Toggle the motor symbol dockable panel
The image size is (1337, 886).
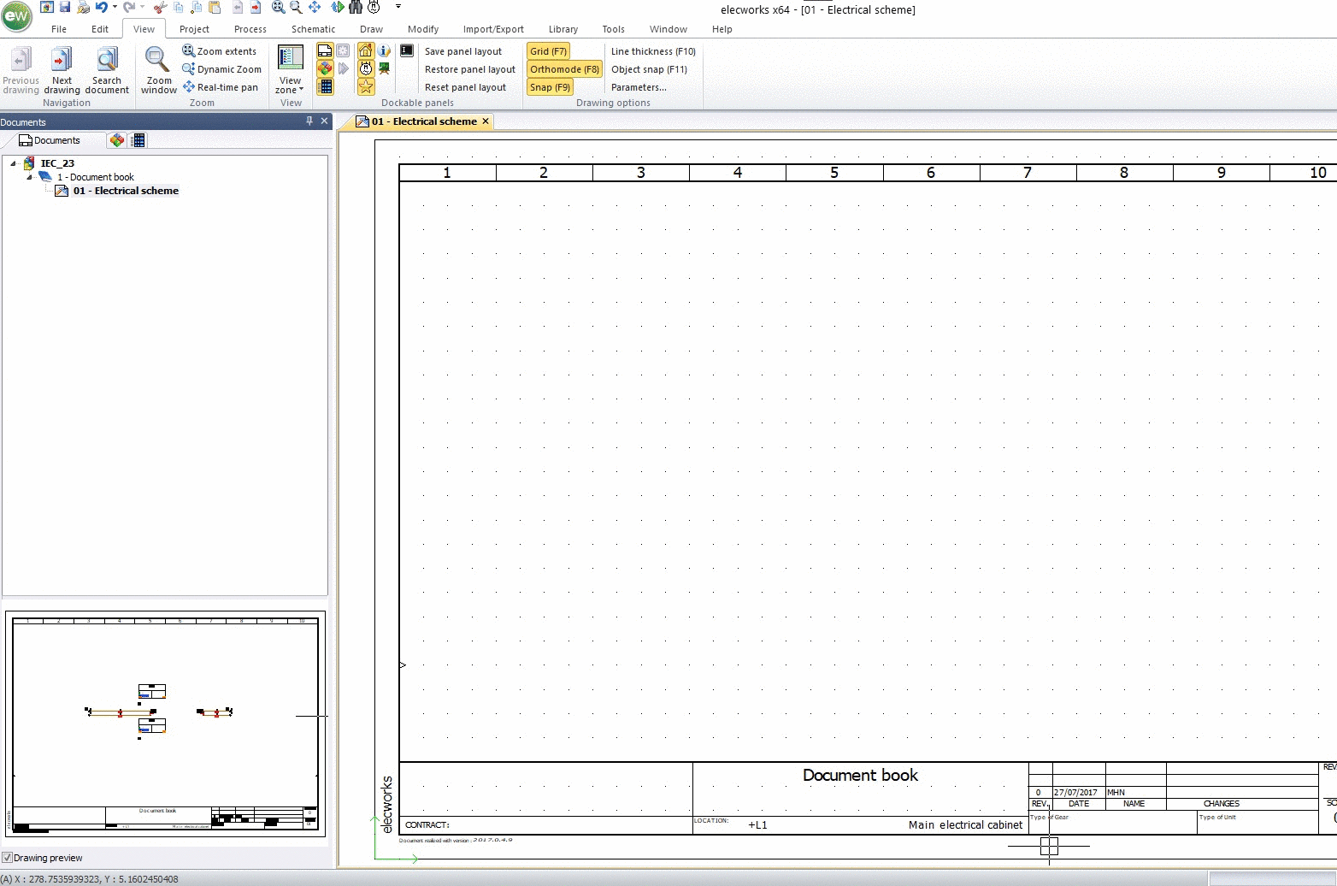coord(366,68)
